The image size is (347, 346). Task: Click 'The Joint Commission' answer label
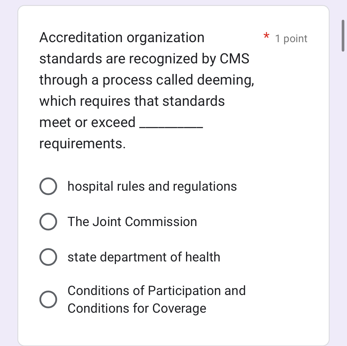(132, 221)
